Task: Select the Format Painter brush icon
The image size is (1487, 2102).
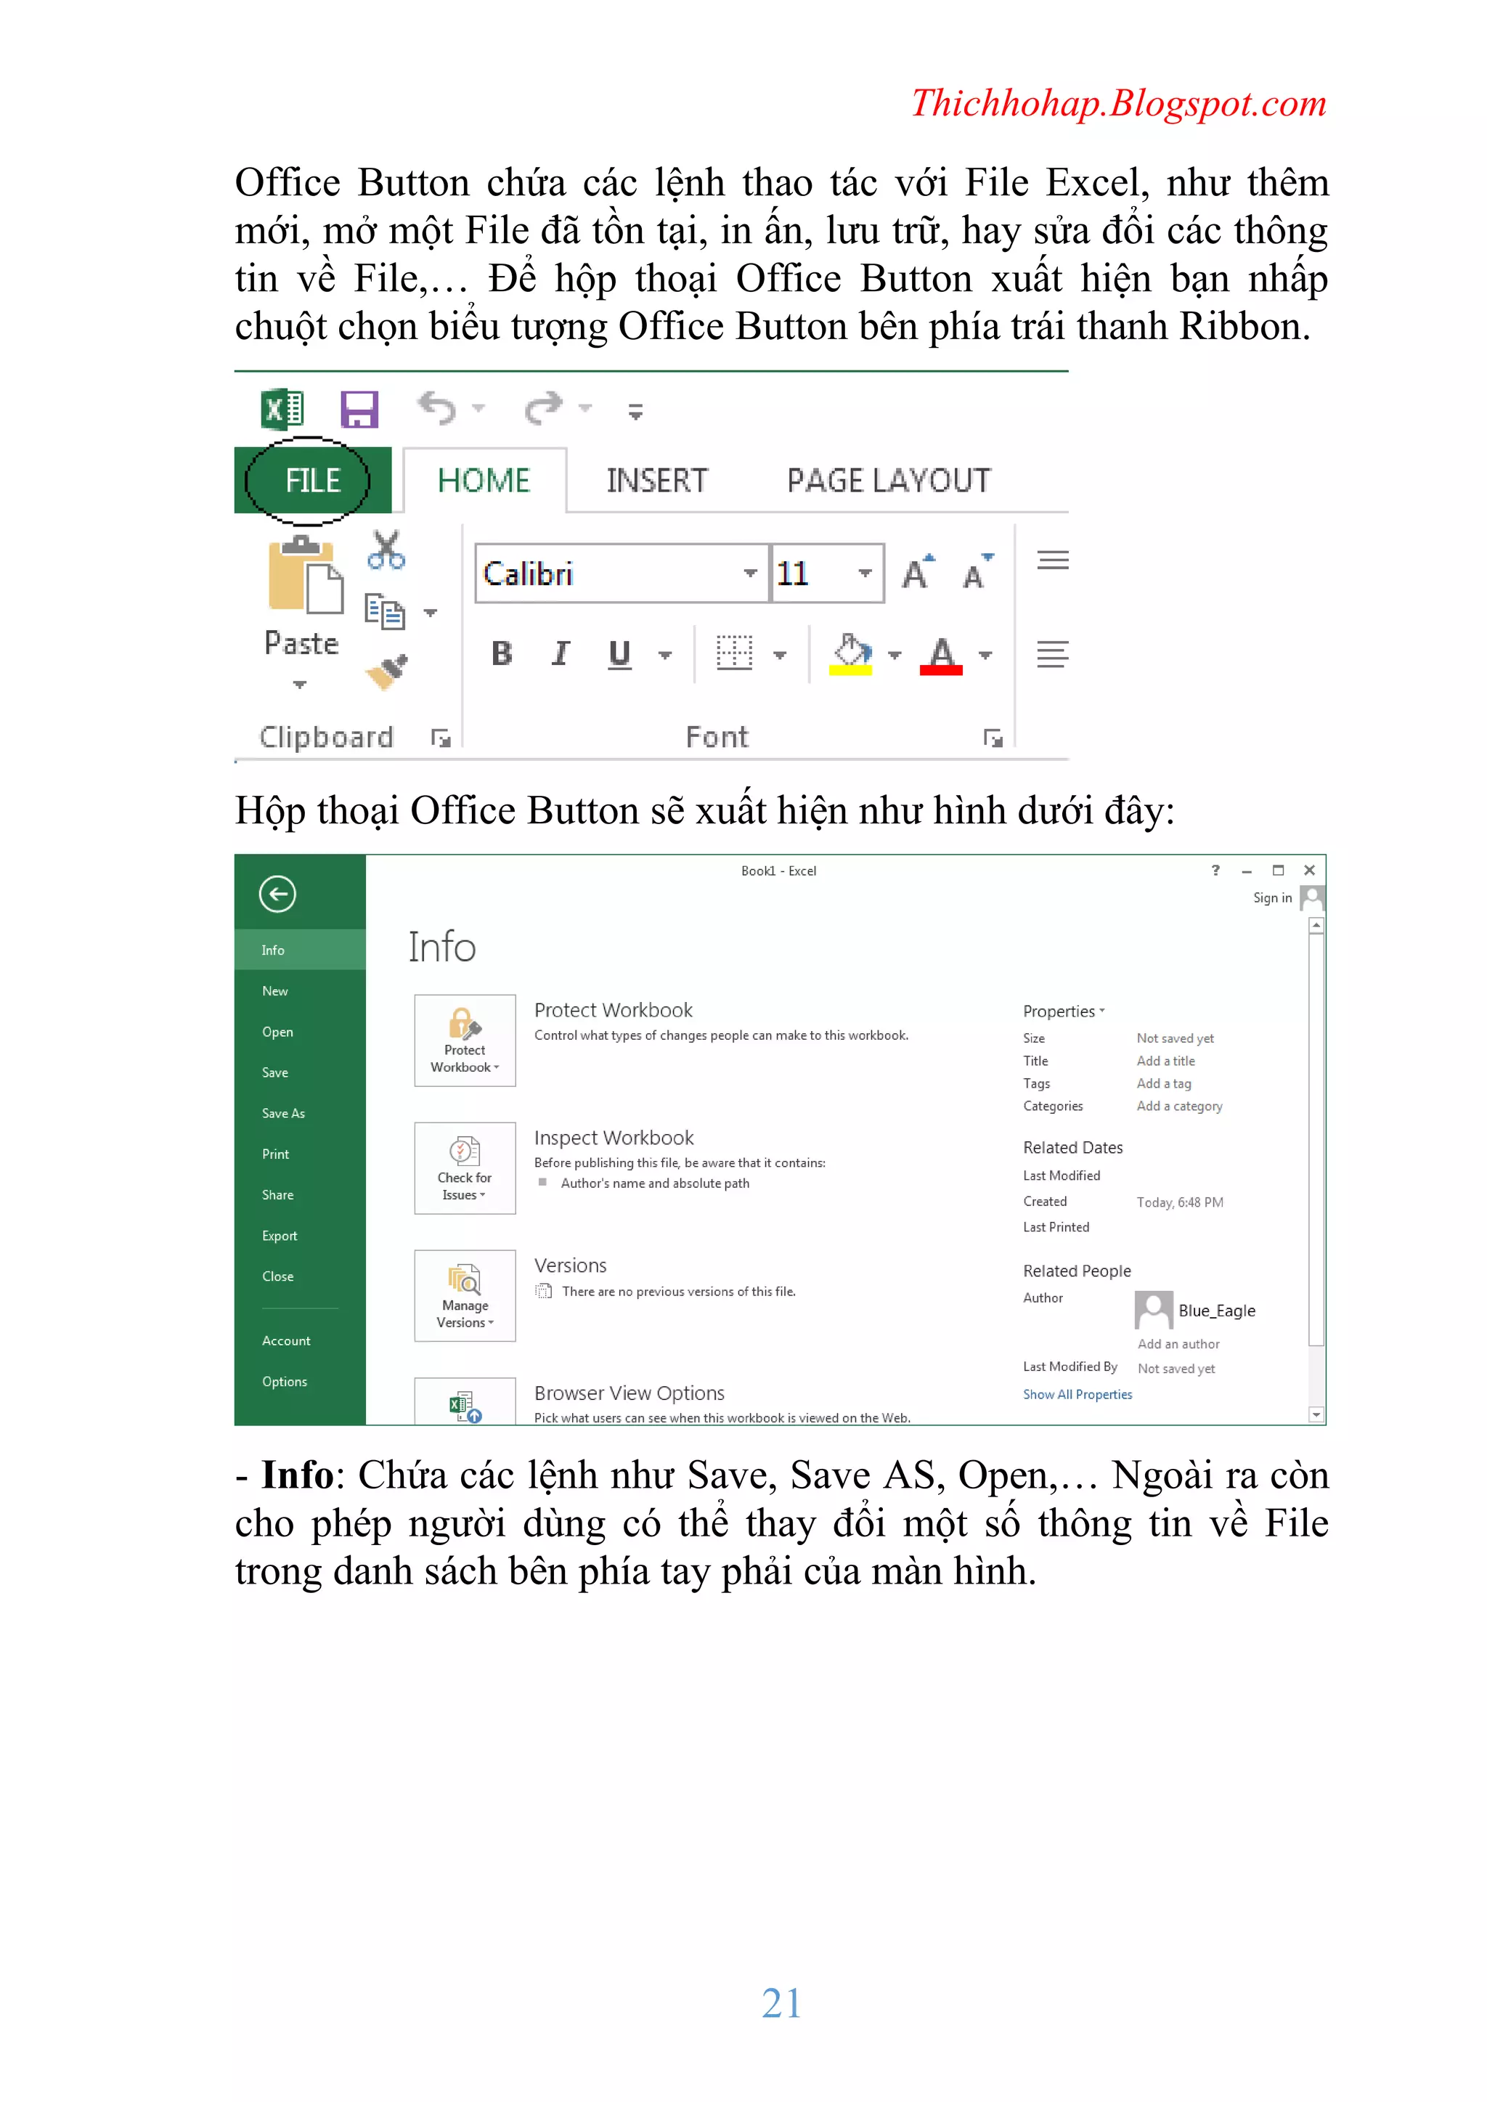Action: click(386, 671)
